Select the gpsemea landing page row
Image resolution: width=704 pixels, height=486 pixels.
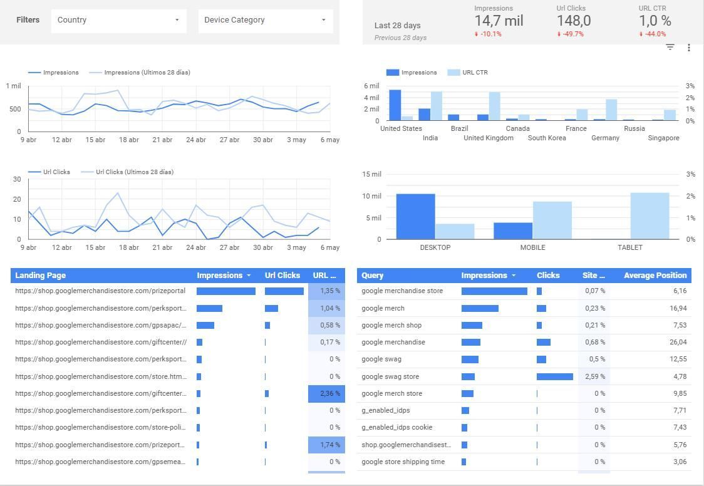tap(178, 462)
